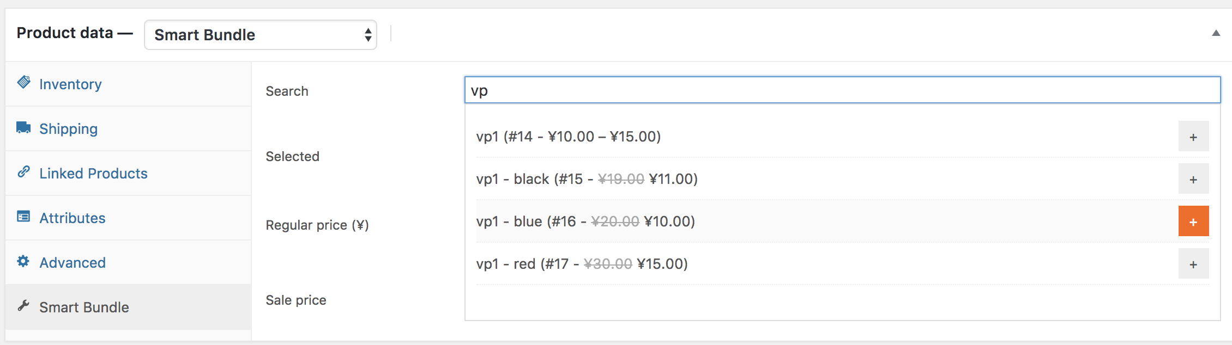
Task: Add vp1 - black to the bundle
Action: (x=1193, y=178)
